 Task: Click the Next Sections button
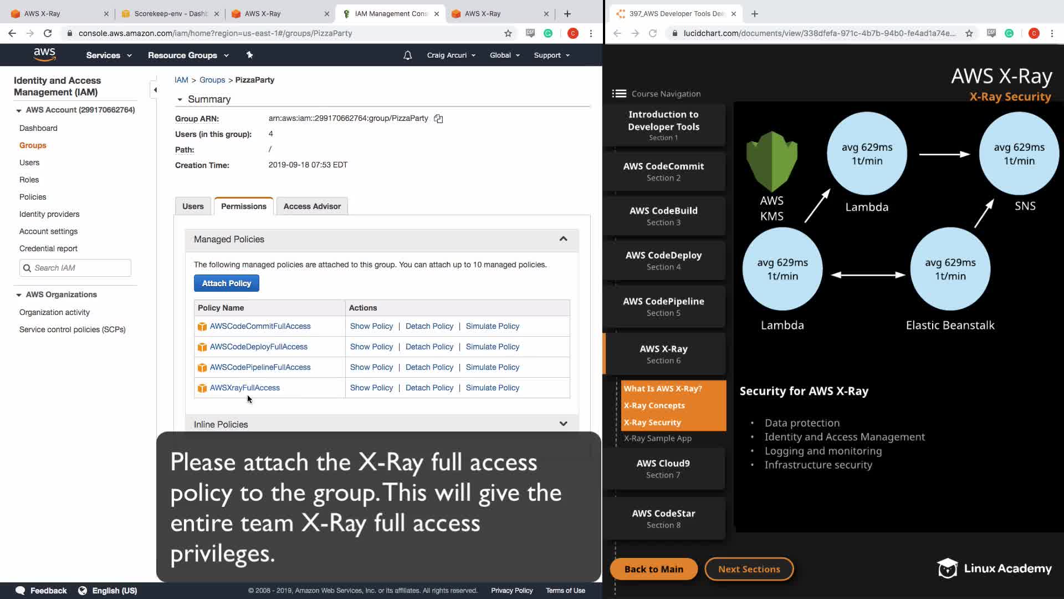pyautogui.click(x=749, y=569)
